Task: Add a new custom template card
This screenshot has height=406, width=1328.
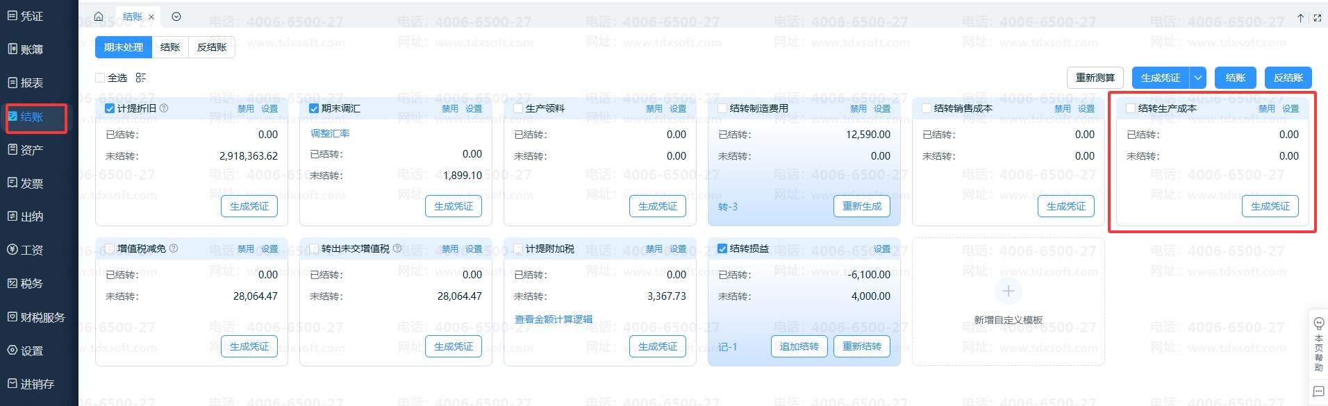Action: click(1008, 291)
